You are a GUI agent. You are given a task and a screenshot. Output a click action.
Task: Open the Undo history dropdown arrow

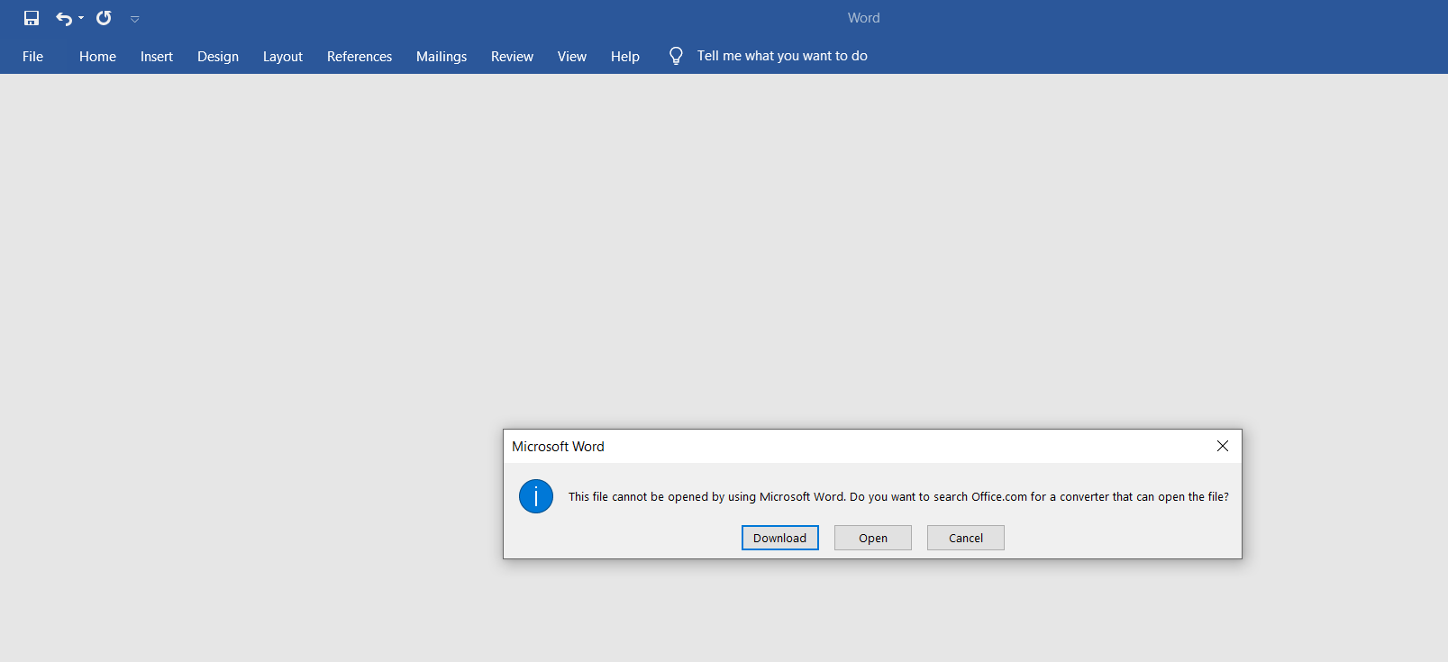(x=81, y=18)
